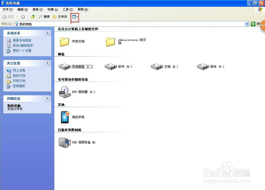Collapse the 详细信息 panel
This screenshot has height=190, width=265.
pos(47,98)
